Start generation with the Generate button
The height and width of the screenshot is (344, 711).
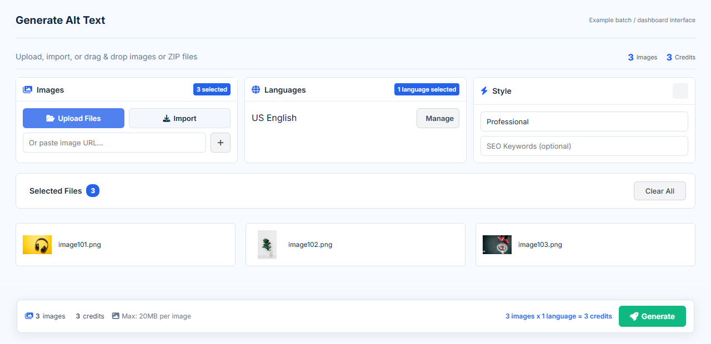(x=652, y=316)
